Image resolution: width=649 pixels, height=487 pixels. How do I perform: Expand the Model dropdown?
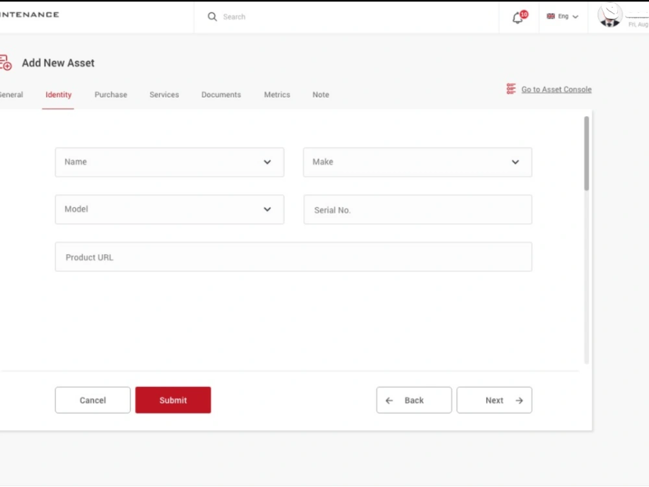169,209
